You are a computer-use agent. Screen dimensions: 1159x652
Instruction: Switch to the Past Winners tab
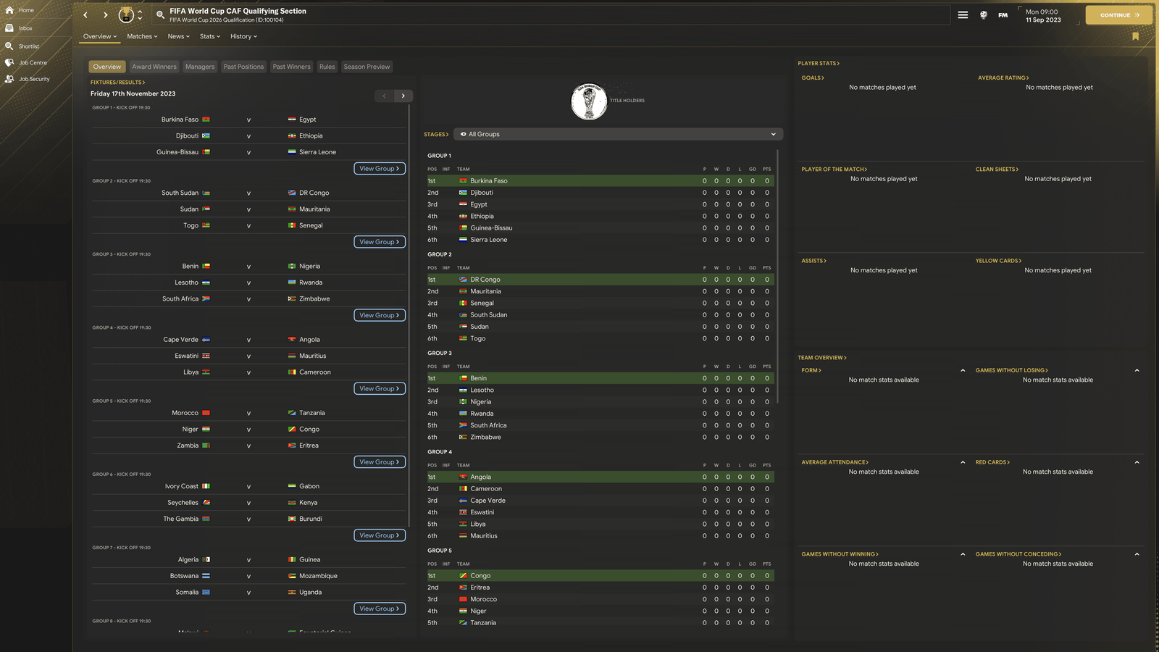point(291,67)
